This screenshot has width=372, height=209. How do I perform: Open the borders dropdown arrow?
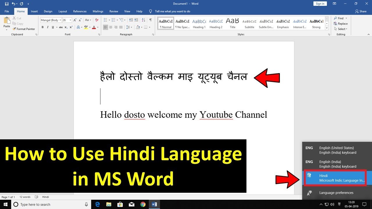(150, 27)
